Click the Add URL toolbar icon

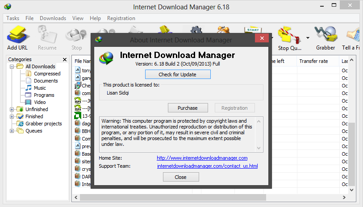(x=17, y=38)
